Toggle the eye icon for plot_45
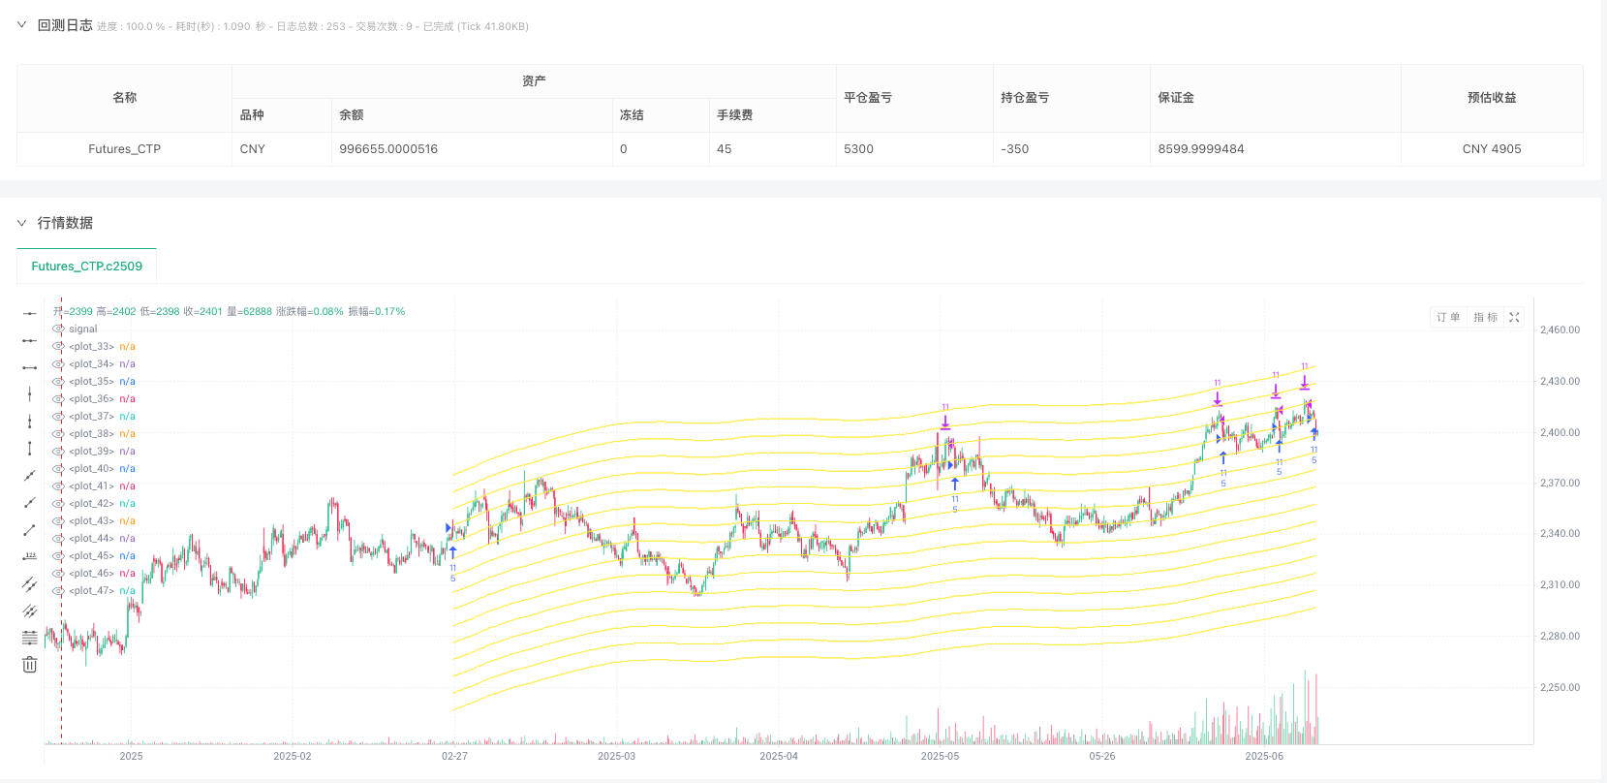 click(58, 556)
